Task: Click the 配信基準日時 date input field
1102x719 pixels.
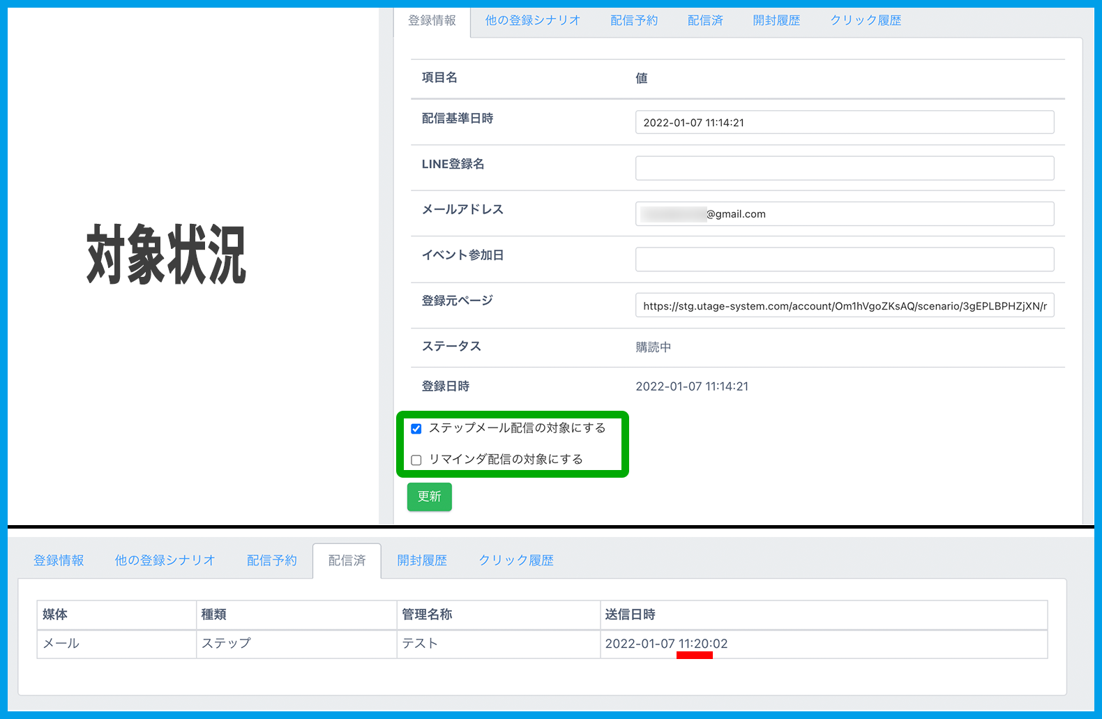Action: point(844,123)
